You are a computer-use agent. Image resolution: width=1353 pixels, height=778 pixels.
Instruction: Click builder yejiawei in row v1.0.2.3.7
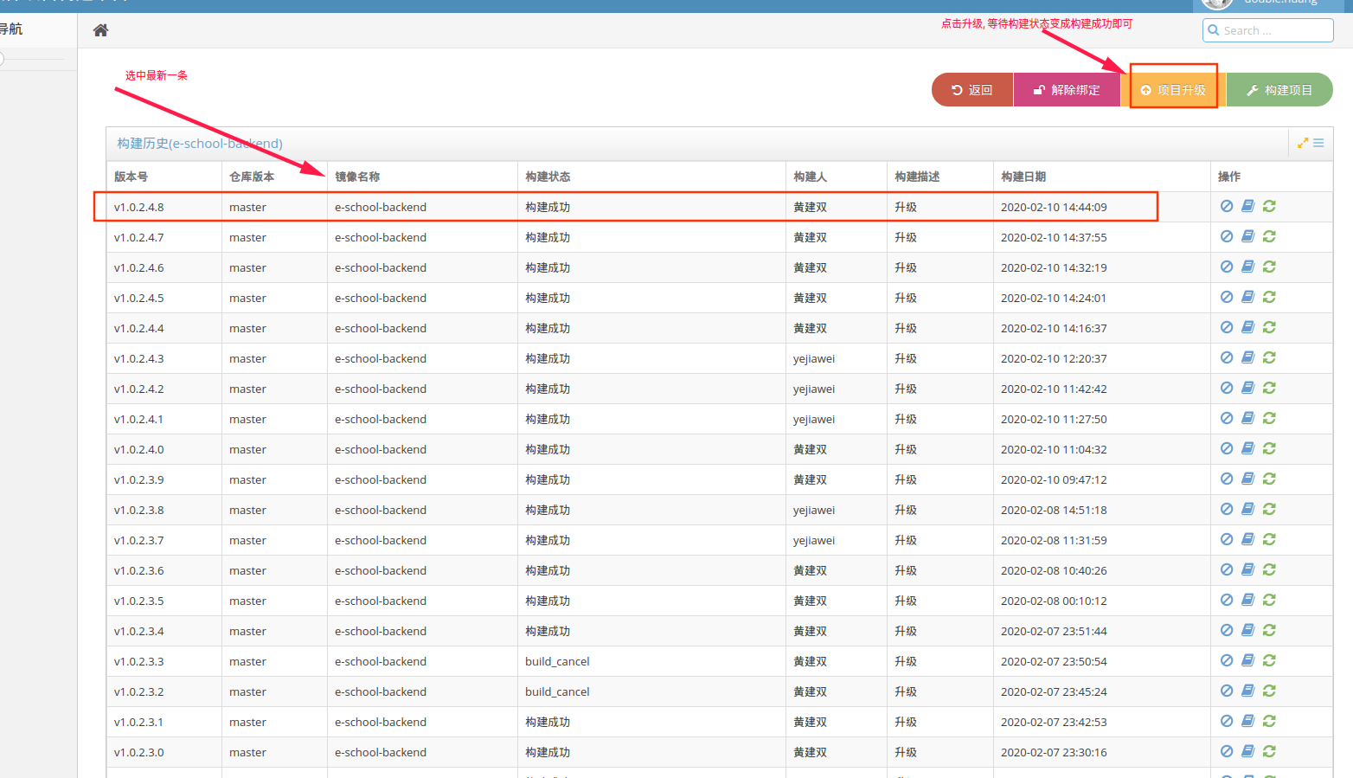(x=814, y=540)
